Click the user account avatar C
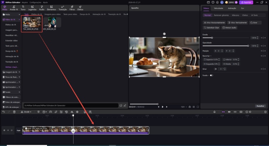 (x=222, y=2)
